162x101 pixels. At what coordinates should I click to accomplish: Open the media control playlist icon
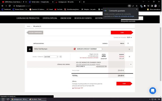coord(148,6)
